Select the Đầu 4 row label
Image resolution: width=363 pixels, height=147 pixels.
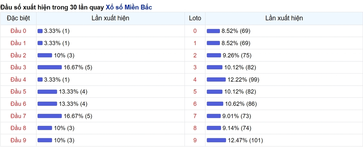pyautogui.click(x=18, y=80)
